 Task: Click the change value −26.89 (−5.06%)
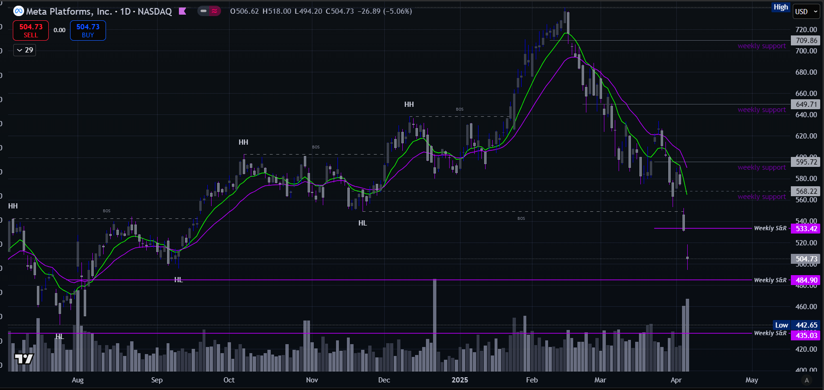click(385, 11)
